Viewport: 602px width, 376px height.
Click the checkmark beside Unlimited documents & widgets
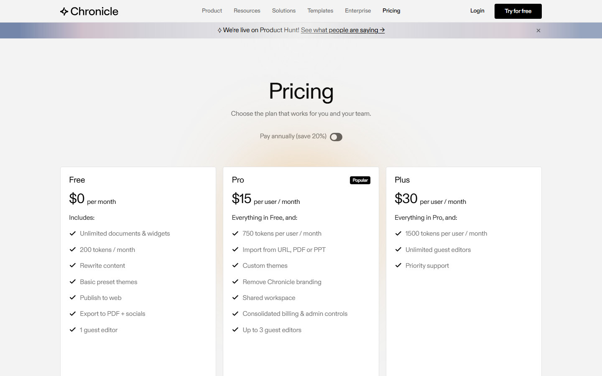point(73,233)
